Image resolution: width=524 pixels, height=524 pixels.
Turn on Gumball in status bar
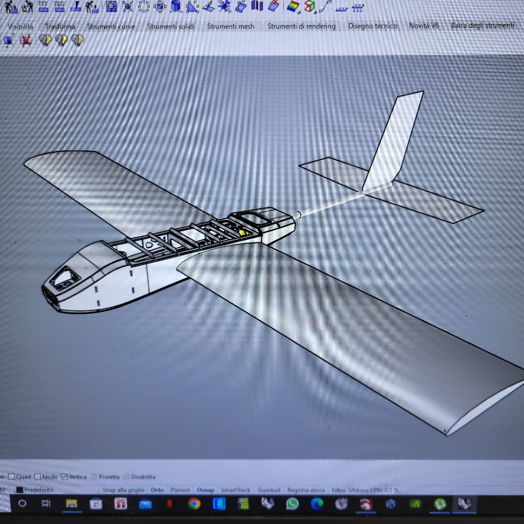[269, 490]
